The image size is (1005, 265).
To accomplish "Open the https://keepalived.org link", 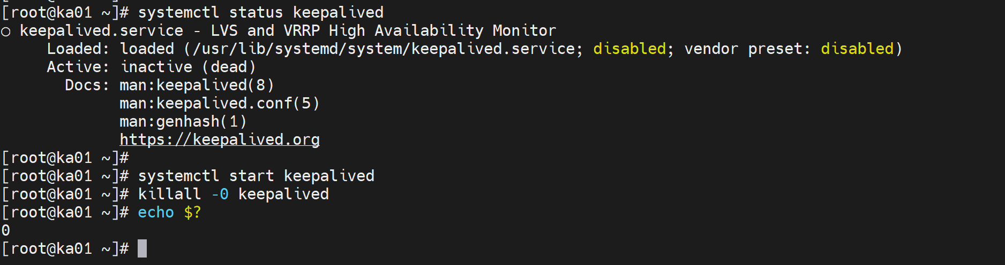I will tap(220, 140).
